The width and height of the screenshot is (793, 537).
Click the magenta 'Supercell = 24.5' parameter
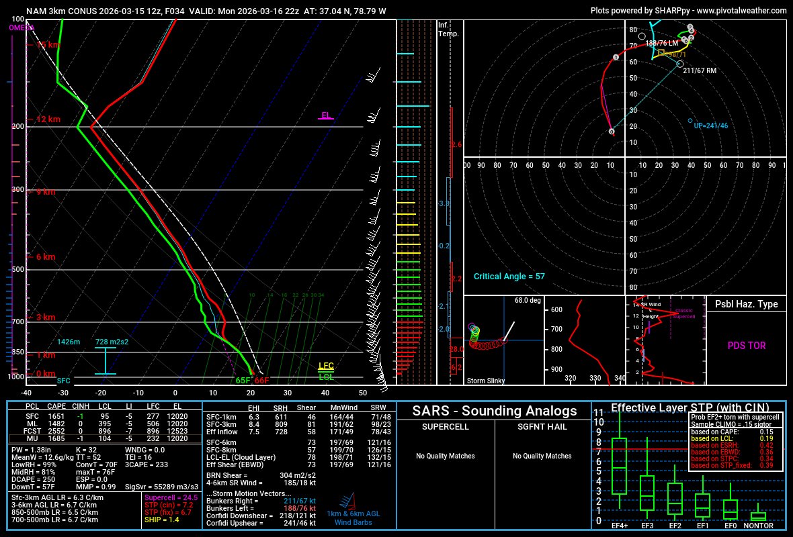click(x=171, y=497)
